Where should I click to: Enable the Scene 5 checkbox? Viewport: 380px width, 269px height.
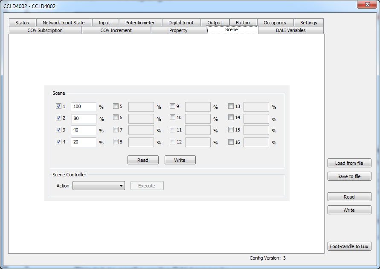(116, 106)
